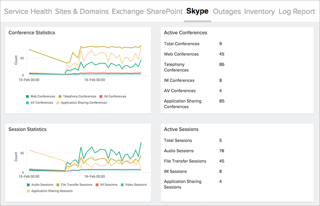Toggle the File Transfer Sessions legend marker
Image resolution: width=320 pixels, height=206 pixels.
tap(57, 184)
